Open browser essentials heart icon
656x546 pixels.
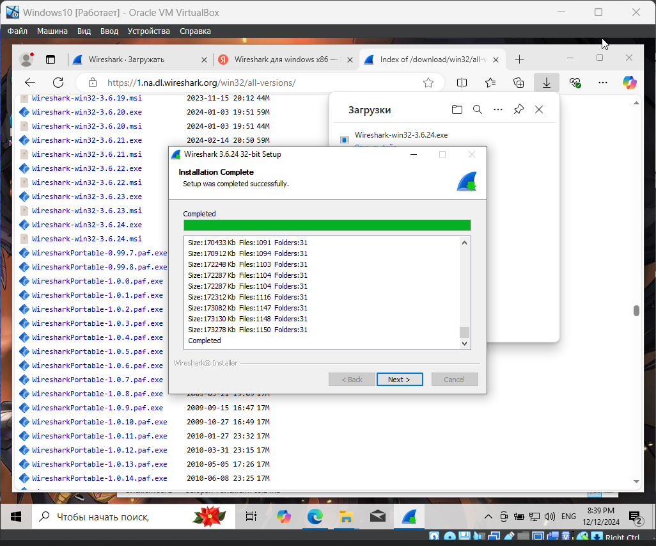pos(575,83)
